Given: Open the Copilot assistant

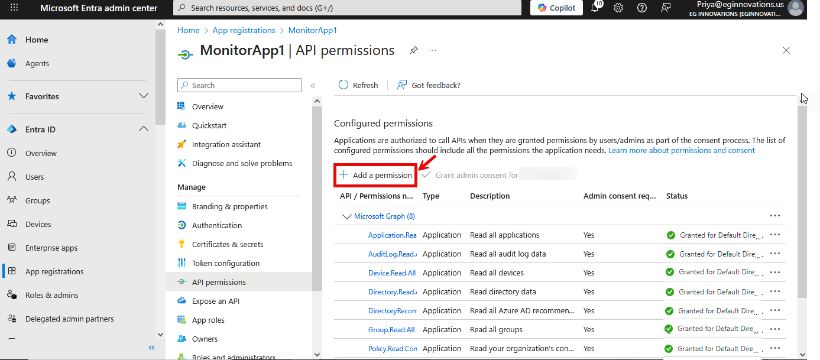Looking at the screenshot, I should pyautogui.click(x=556, y=8).
